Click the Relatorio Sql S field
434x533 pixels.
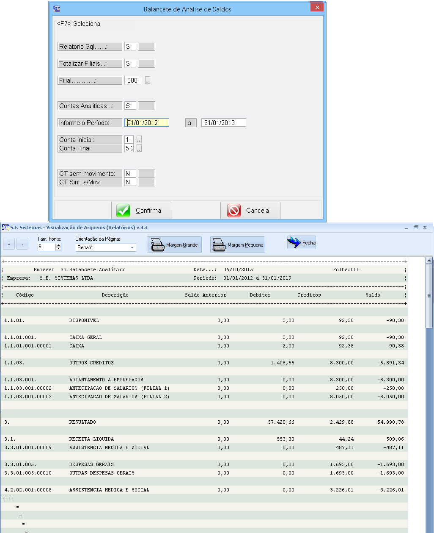(130, 47)
